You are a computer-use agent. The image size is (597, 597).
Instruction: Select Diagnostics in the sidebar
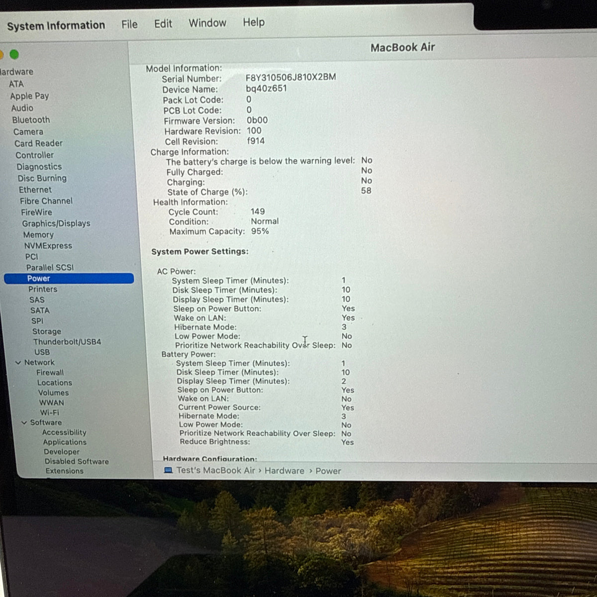click(x=39, y=167)
